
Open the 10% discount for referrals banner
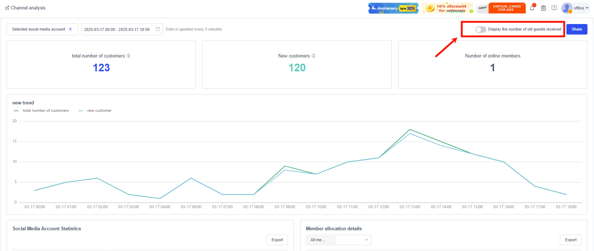pyautogui.click(x=447, y=8)
